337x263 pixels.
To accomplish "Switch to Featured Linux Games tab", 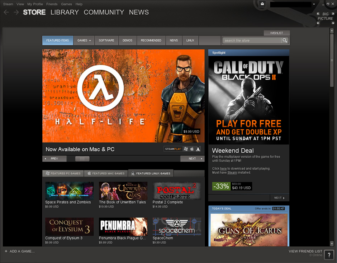I will pos(151,173).
